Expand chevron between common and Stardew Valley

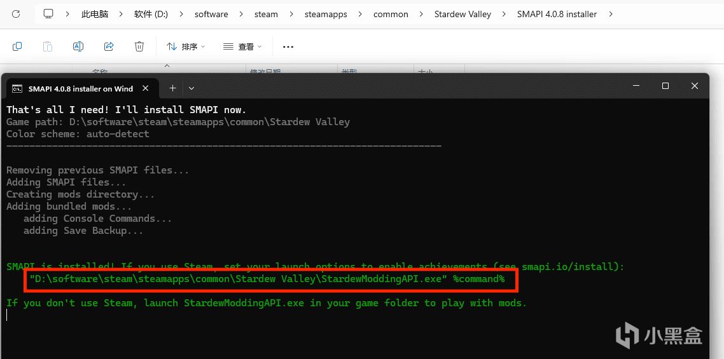tap(421, 15)
